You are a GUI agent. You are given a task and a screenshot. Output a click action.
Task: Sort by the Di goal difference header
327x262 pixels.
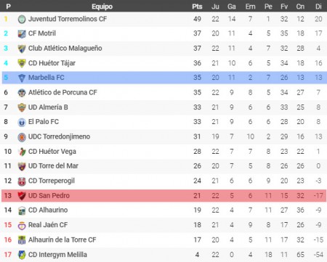pos(318,7)
